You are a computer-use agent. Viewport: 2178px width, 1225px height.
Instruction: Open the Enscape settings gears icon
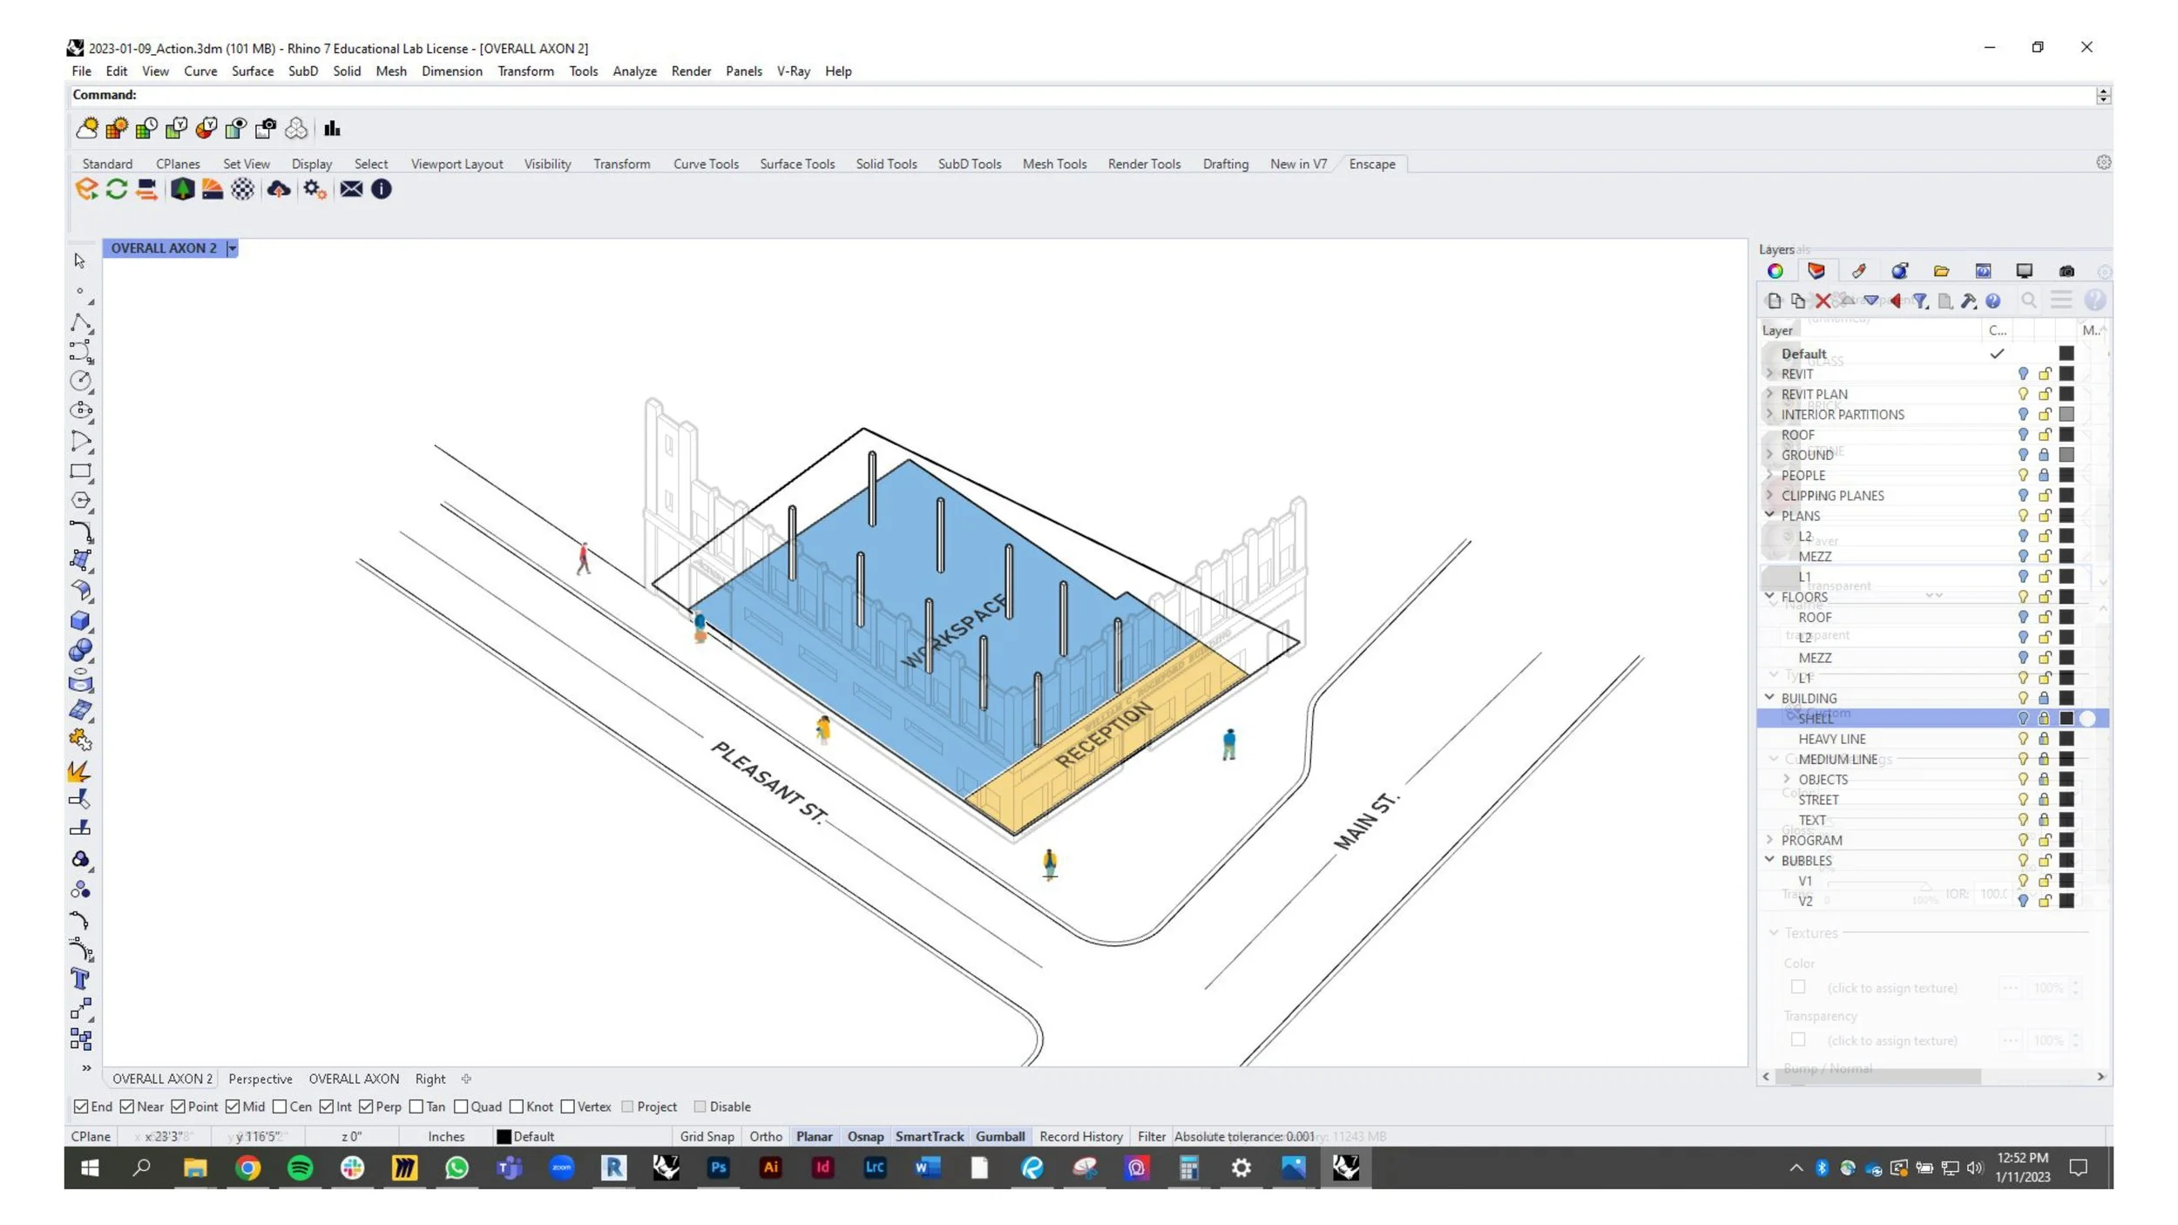(x=315, y=189)
